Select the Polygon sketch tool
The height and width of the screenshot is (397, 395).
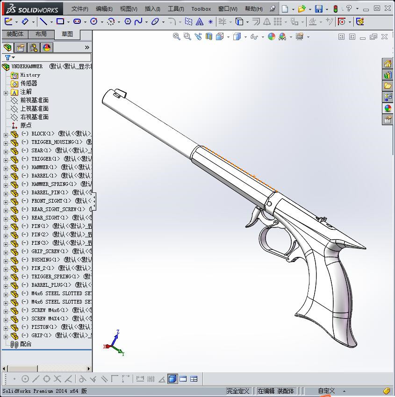pos(128,21)
